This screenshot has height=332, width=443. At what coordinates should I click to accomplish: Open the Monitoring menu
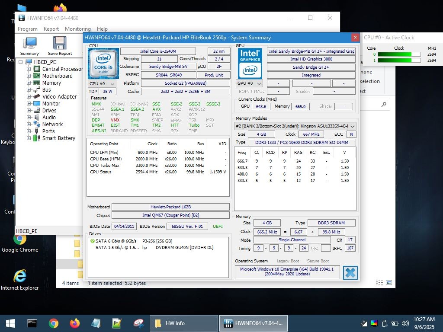click(x=77, y=29)
